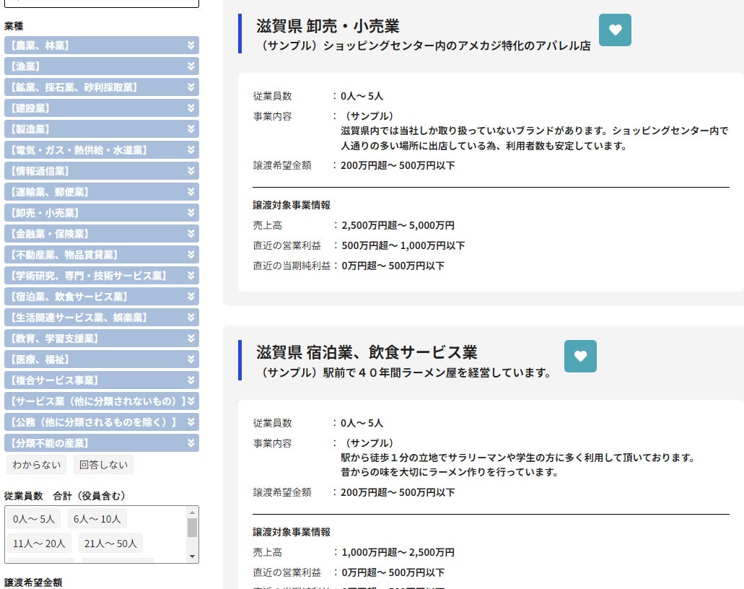Expand the 【建設業】 category
Screen dimensions: 744x589
(x=102, y=108)
